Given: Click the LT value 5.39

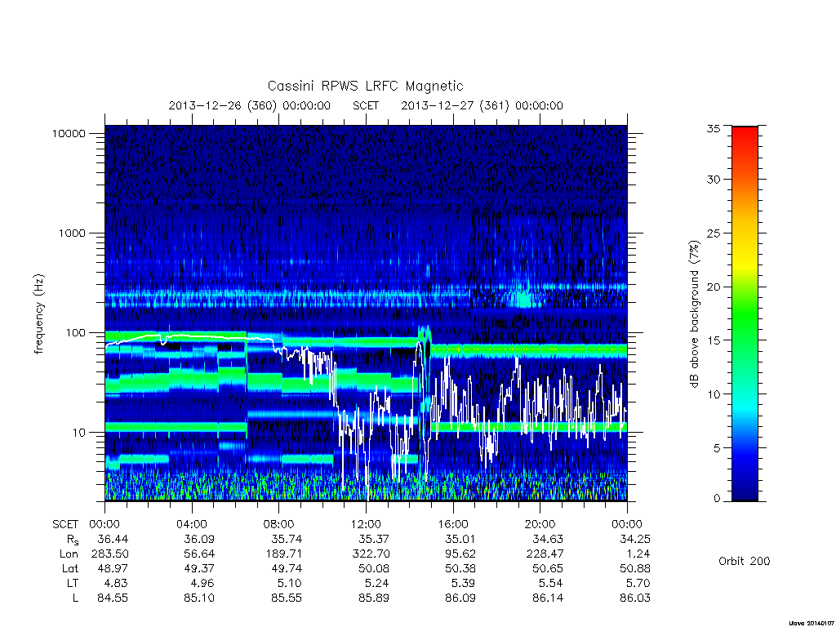Looking at the screenshot, I should point(465,583).
